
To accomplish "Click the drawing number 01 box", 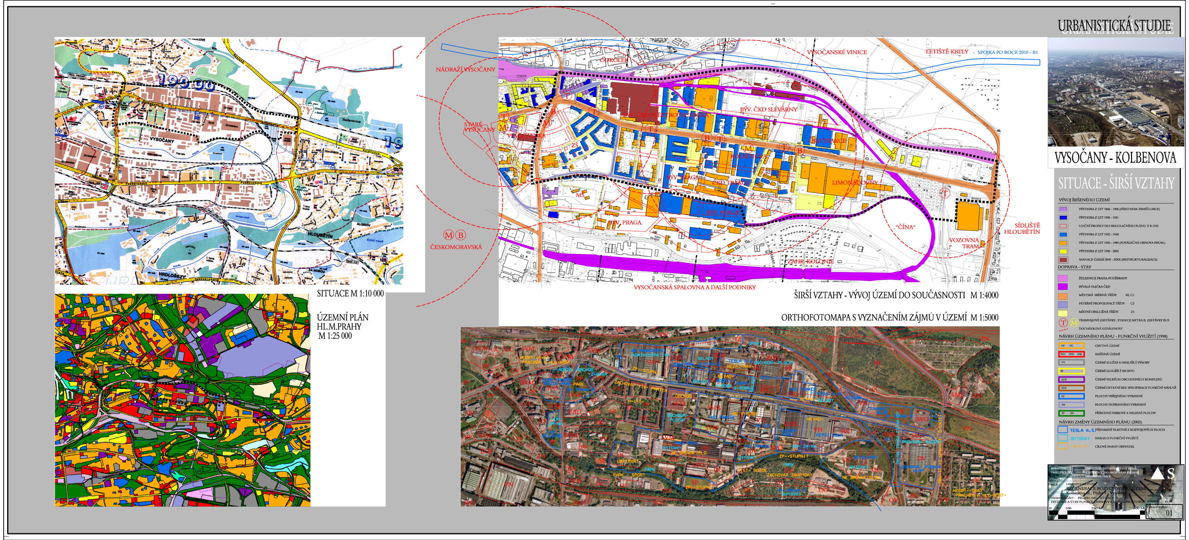I will (x=1164, y=511).
